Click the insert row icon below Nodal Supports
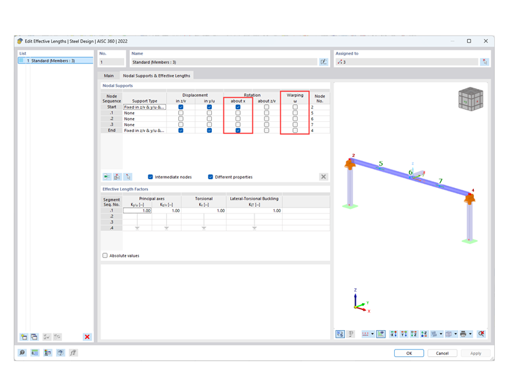 click(x=107, y=177)
